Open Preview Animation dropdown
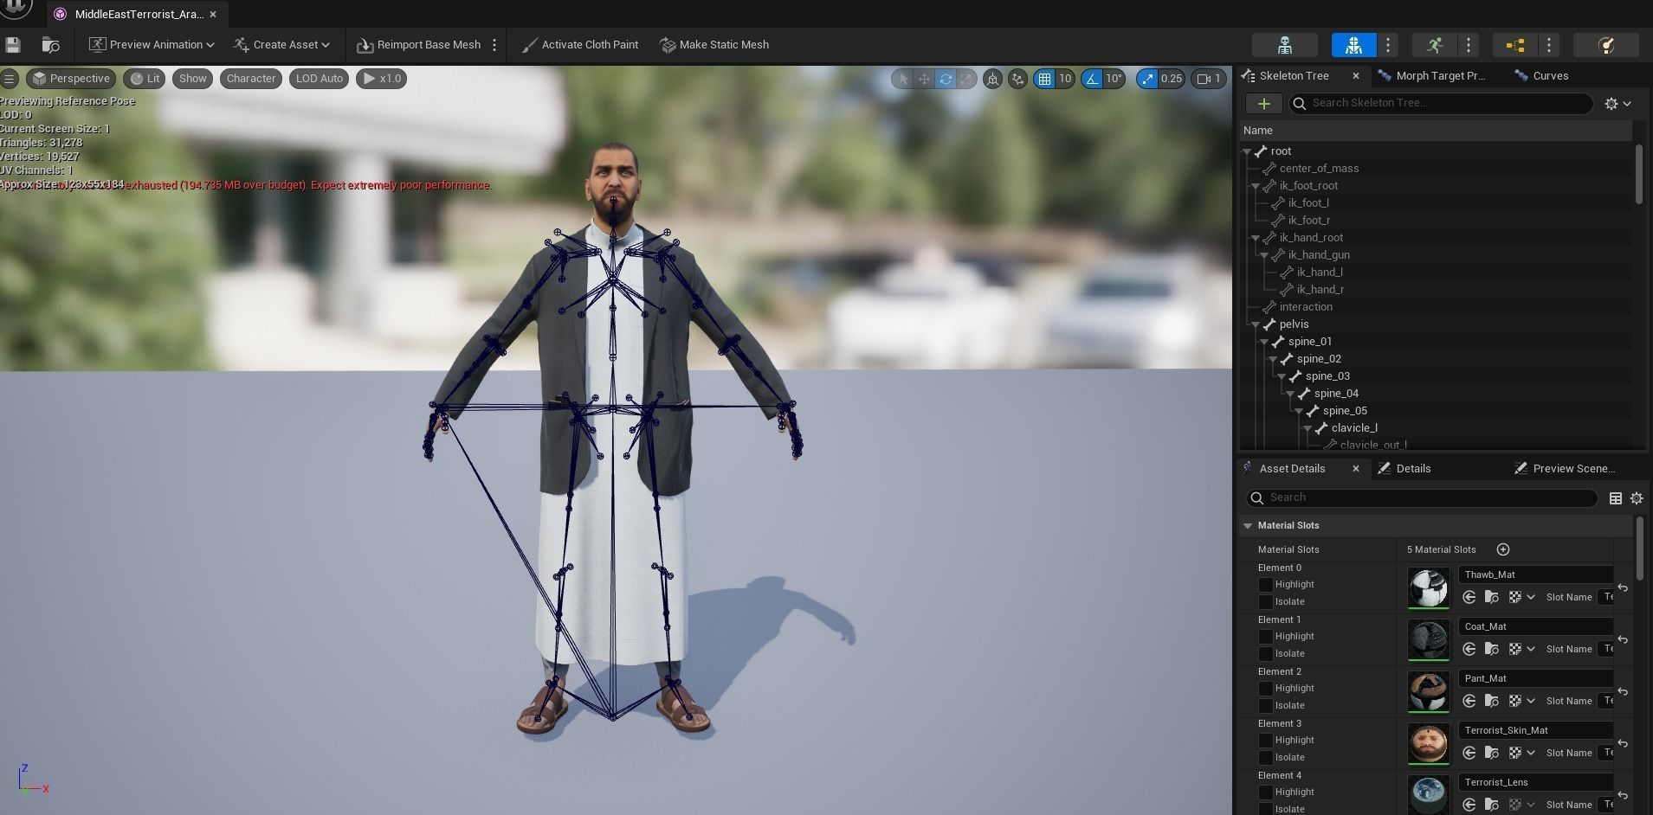This screenshot has width=1653, height=815. tap(152, 45)
